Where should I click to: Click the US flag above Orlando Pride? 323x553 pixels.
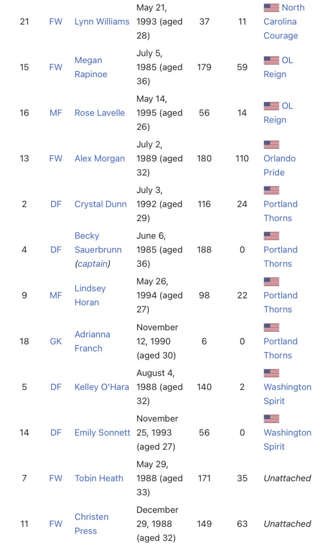[271, 145]
